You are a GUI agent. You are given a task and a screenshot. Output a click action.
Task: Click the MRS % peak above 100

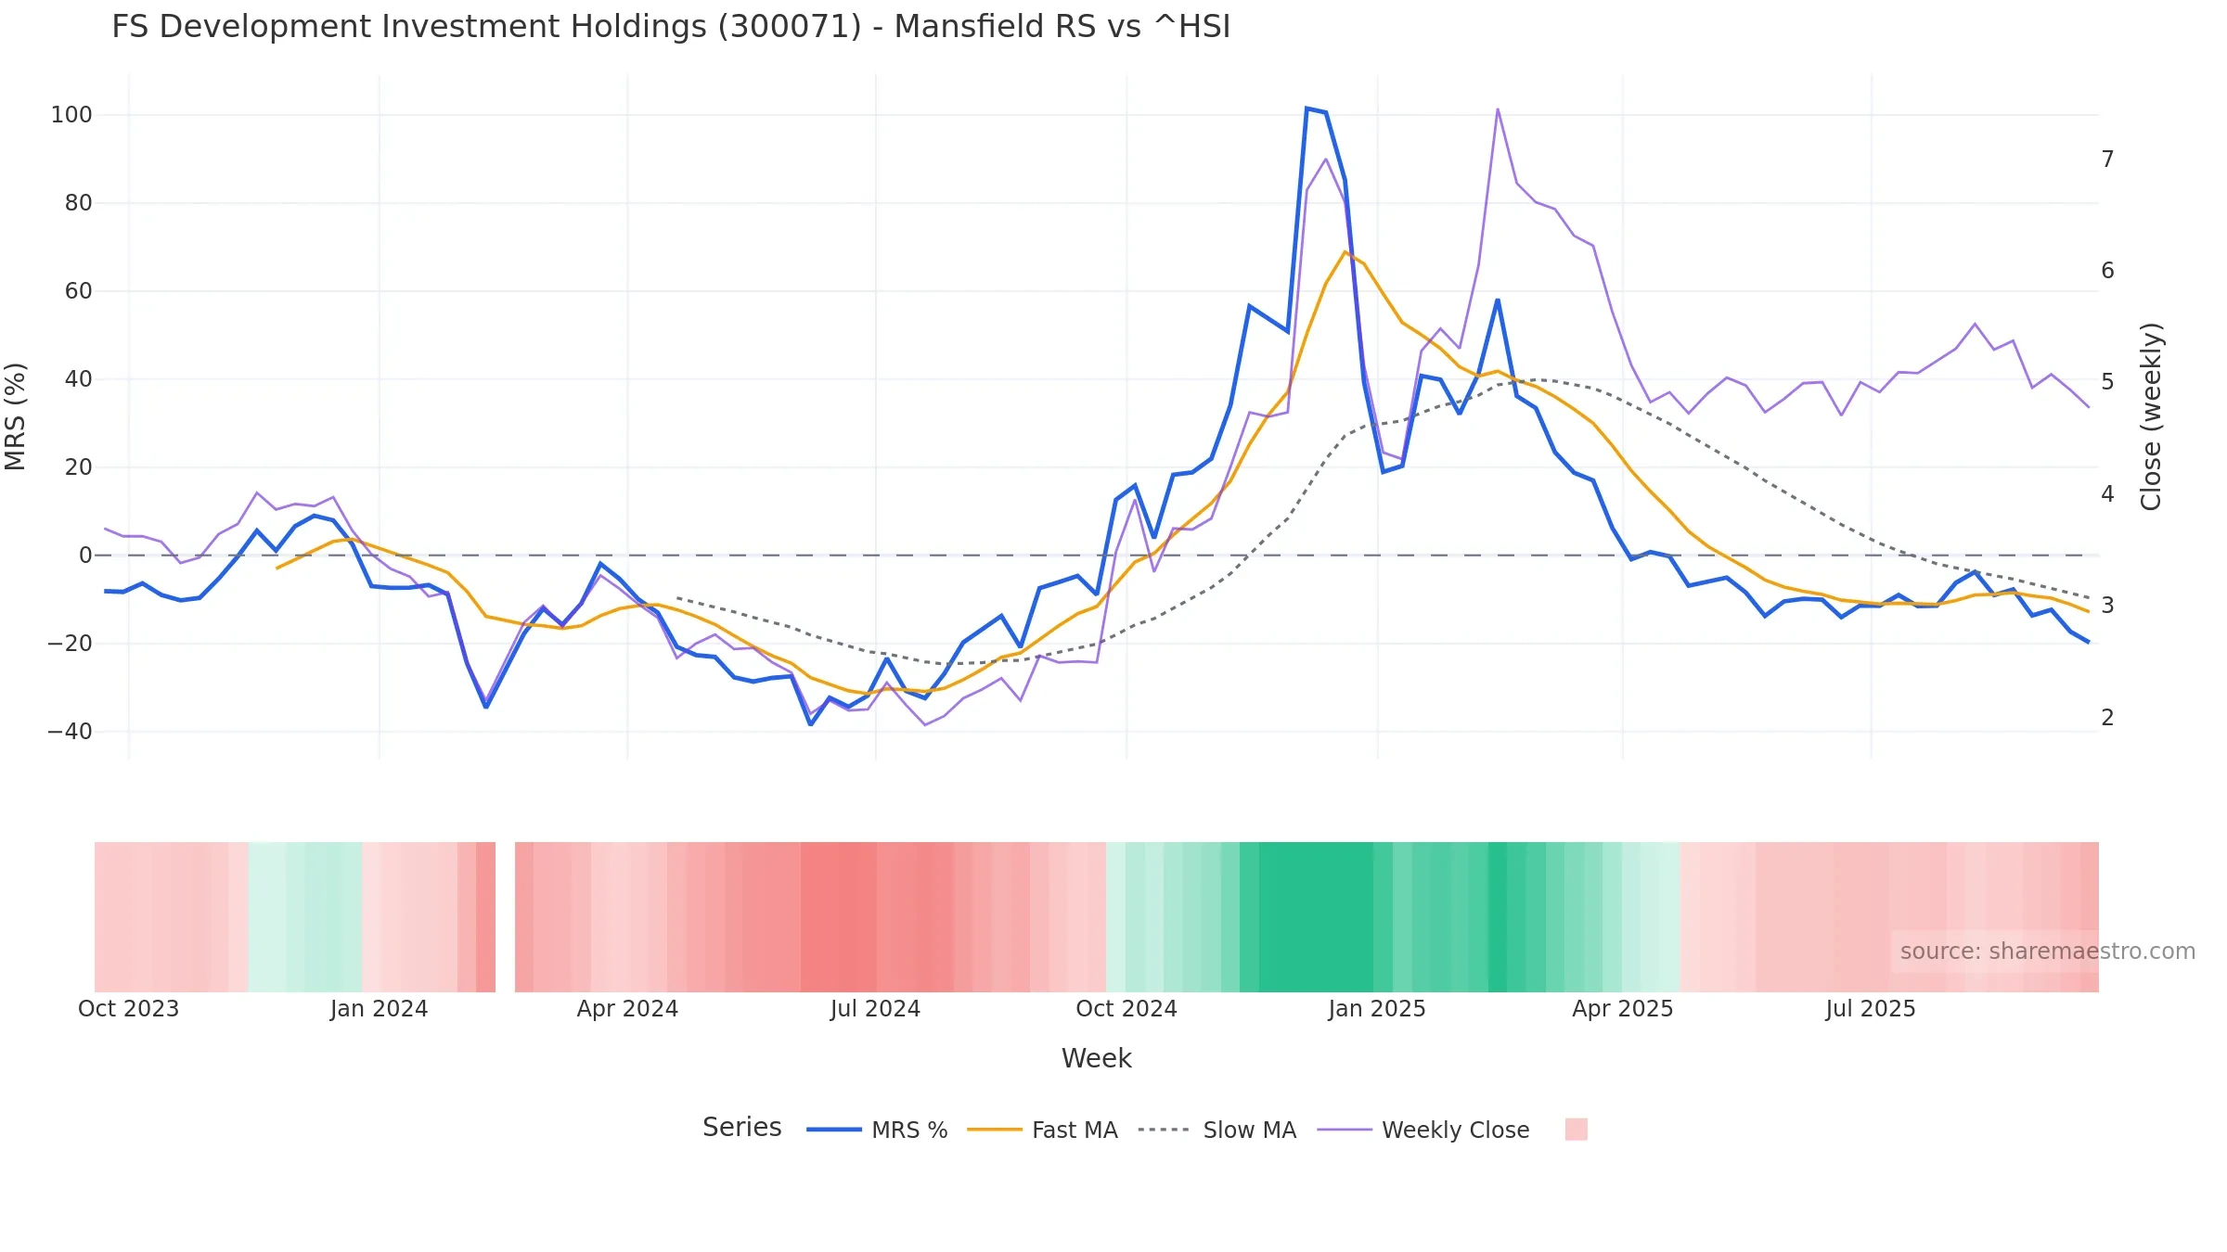pos(1307,109)
